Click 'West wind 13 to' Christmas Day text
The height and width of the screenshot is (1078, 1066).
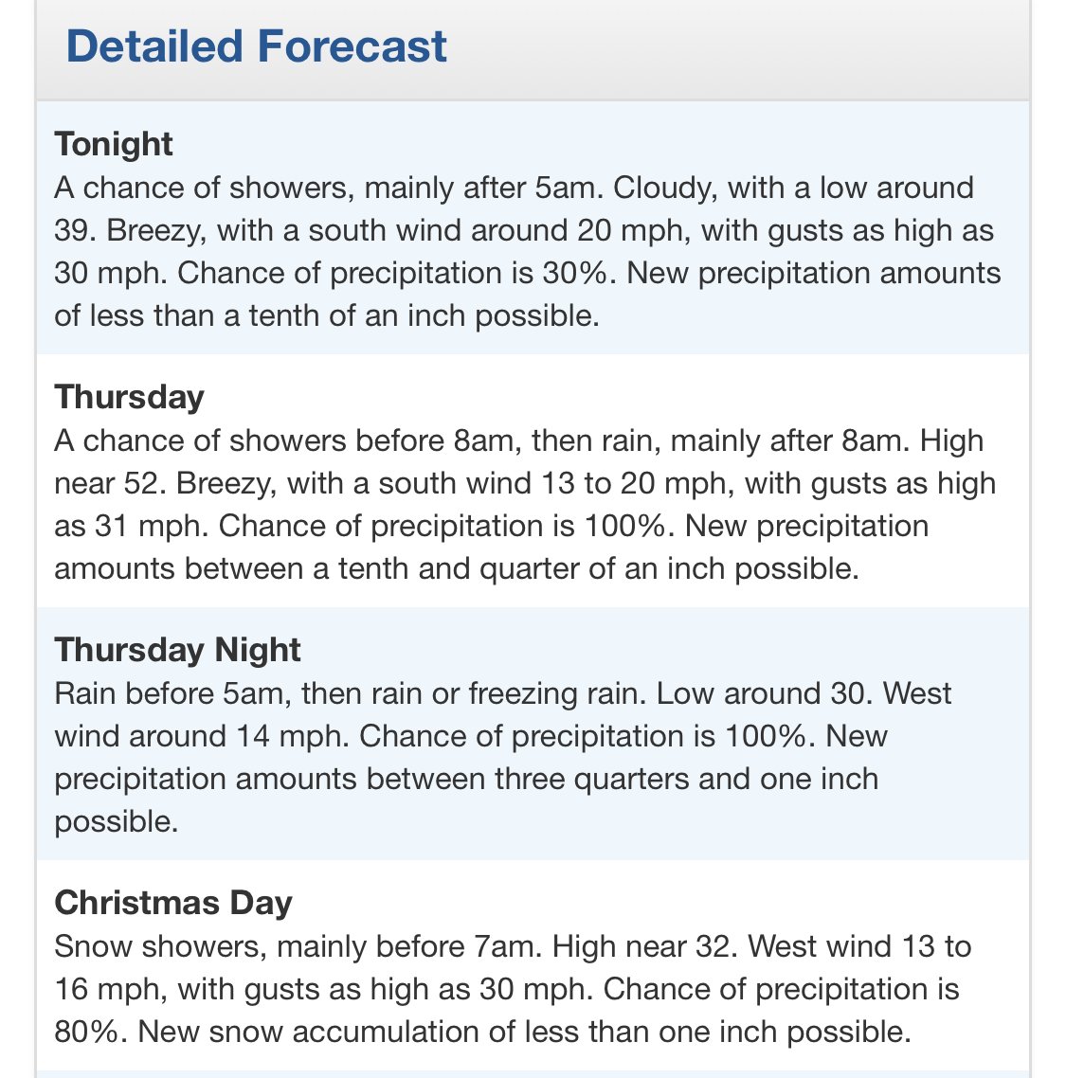point(859,946)
